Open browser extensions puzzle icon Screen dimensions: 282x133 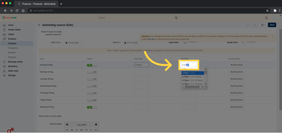275,10
